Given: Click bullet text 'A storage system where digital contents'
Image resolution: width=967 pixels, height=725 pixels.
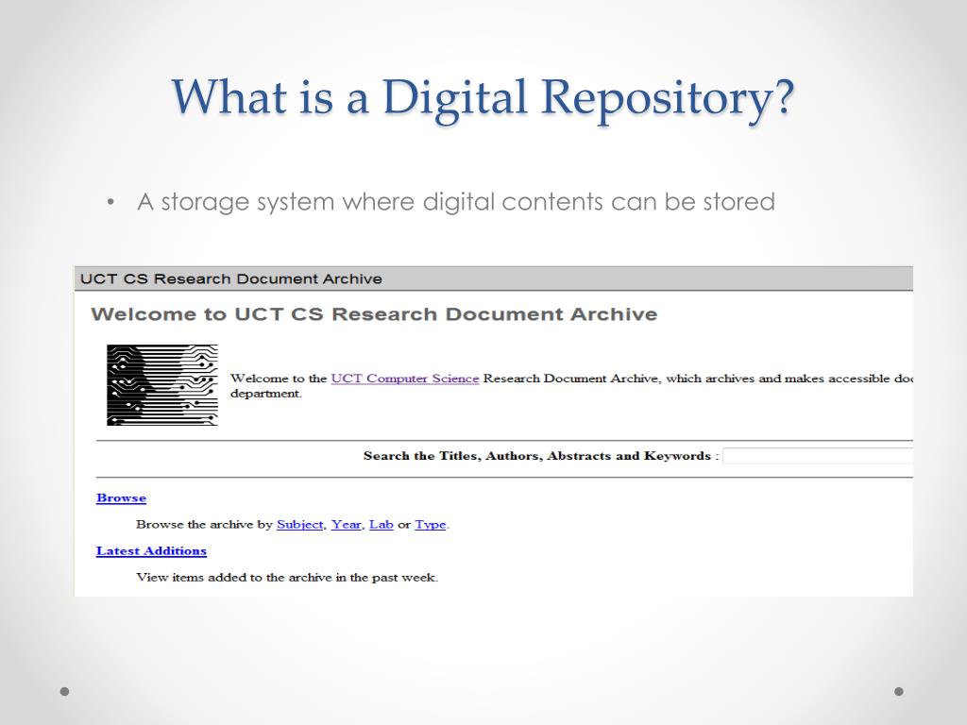Looking at the screenshot, I should 370,202.
